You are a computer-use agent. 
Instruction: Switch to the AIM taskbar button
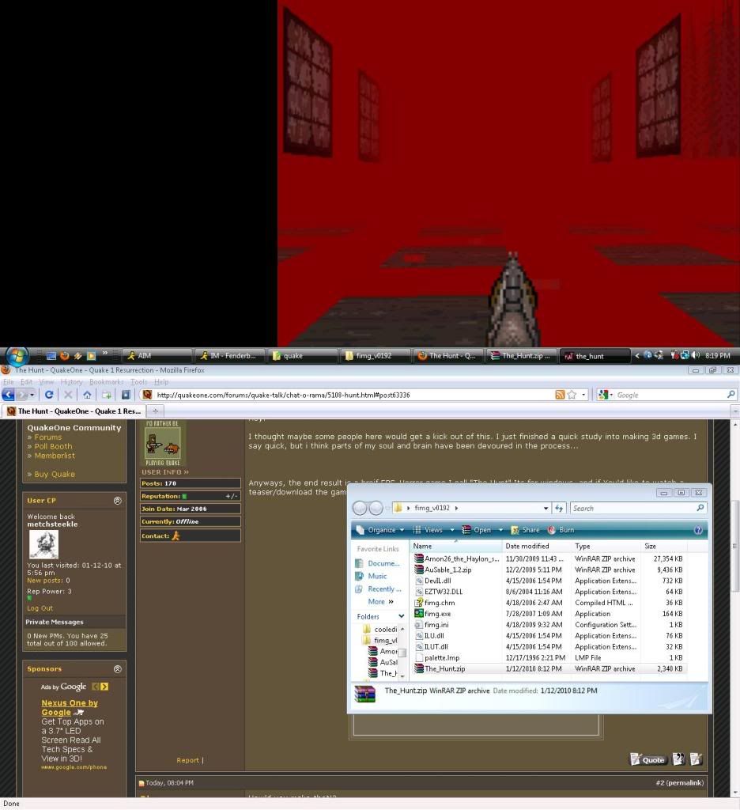157,356
